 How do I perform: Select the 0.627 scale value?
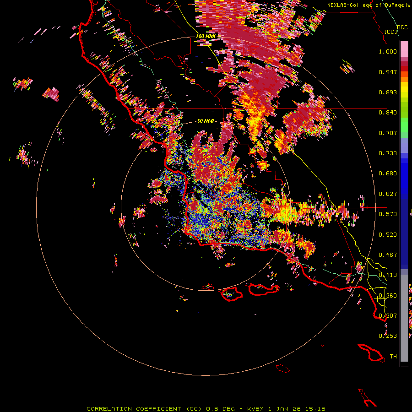(388, 194)
